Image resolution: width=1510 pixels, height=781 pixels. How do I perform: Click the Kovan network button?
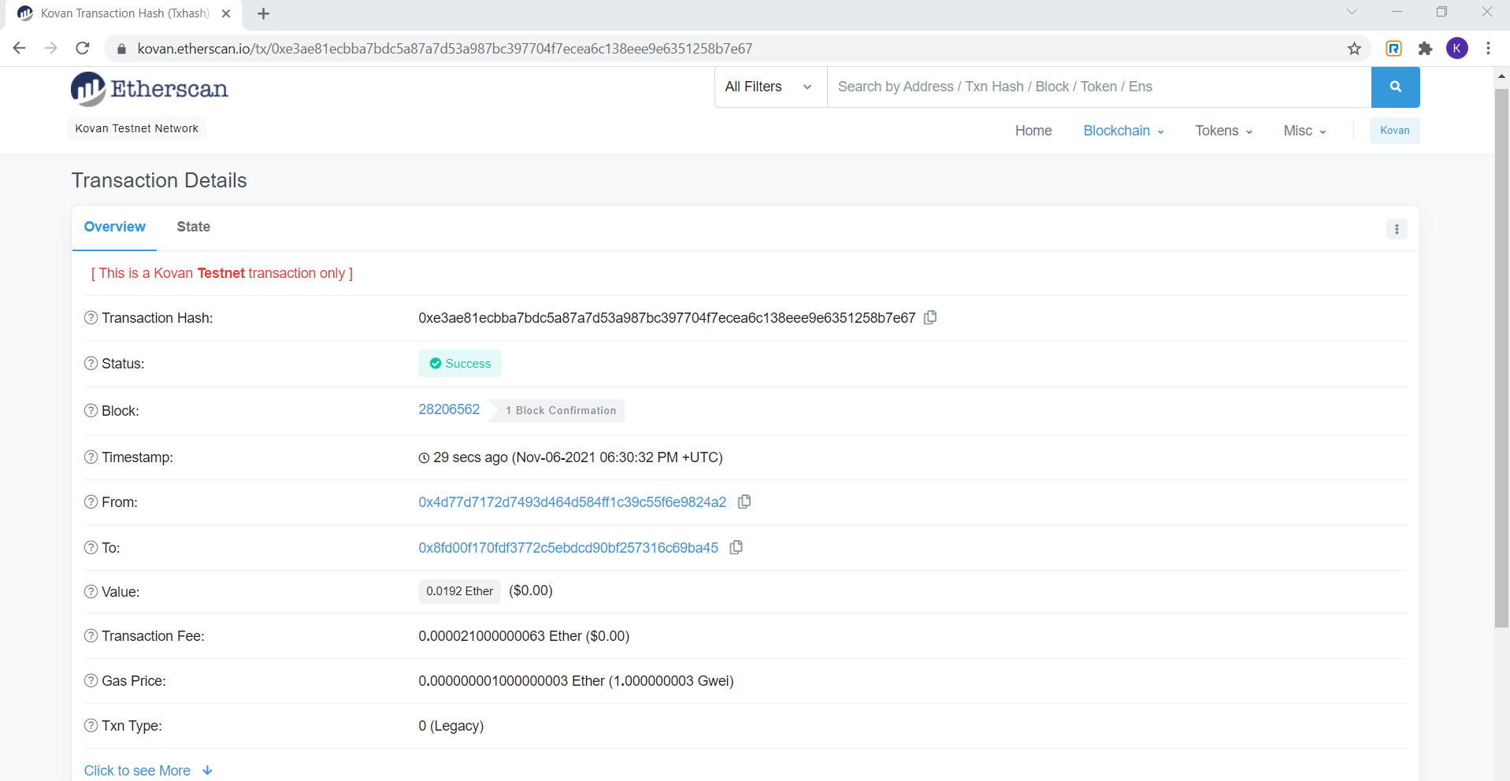(1394, 131)
